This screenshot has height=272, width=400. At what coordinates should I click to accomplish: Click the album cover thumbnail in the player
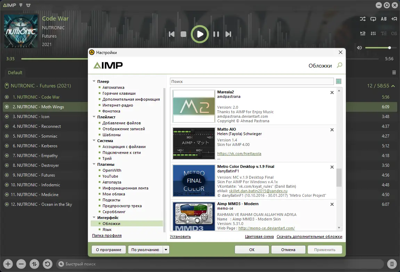click(x=21, y=31)
